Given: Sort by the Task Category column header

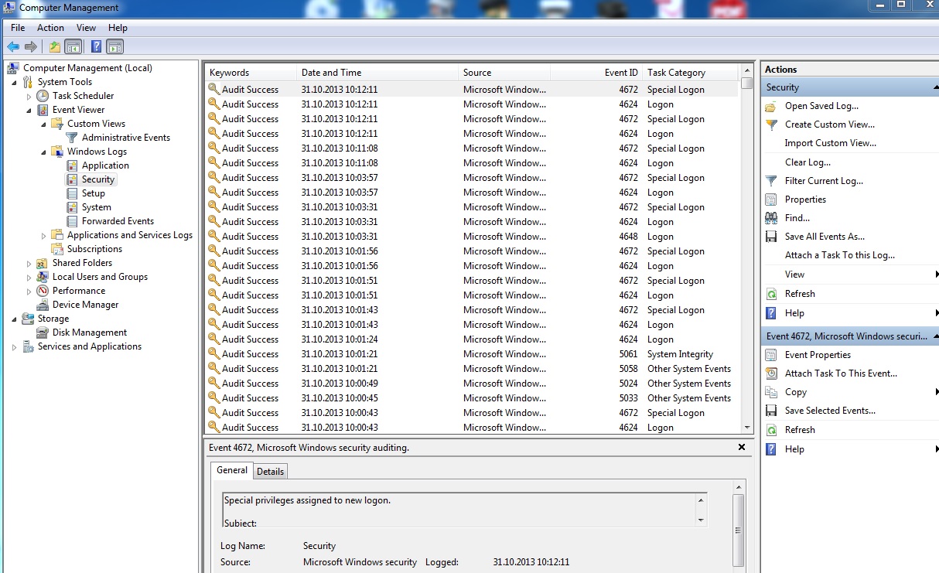Looking at the screenshot, I should pos(690,73).
